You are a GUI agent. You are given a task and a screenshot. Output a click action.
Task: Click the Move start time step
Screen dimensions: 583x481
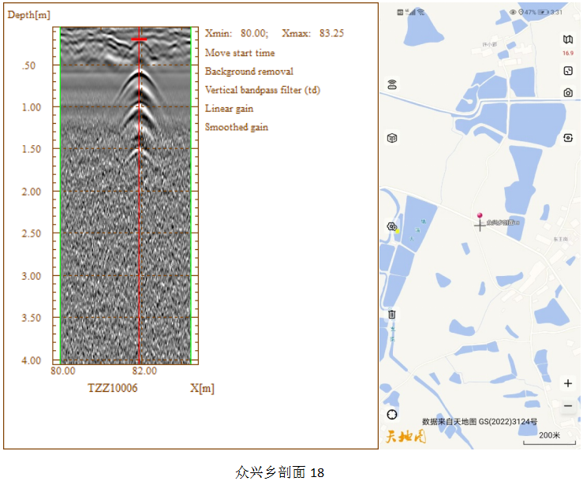pyautogui.click(x=240, y=53)
